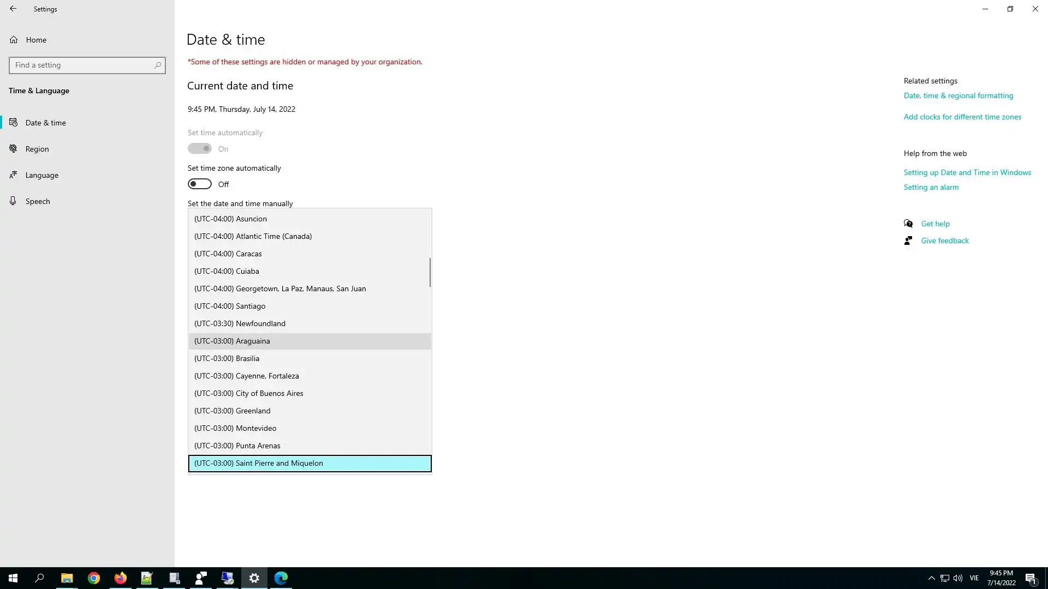Click the Give feedback person icon
Viewport: 1048px width, 589px height.
click(x=908, y=241)
